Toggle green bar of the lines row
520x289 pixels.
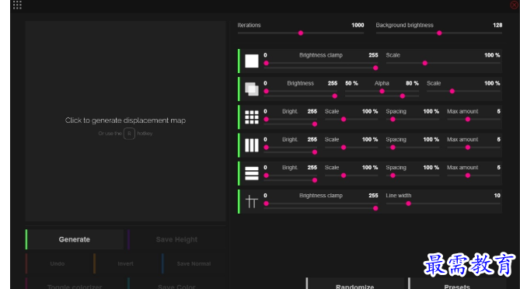(x=239, y=201)
